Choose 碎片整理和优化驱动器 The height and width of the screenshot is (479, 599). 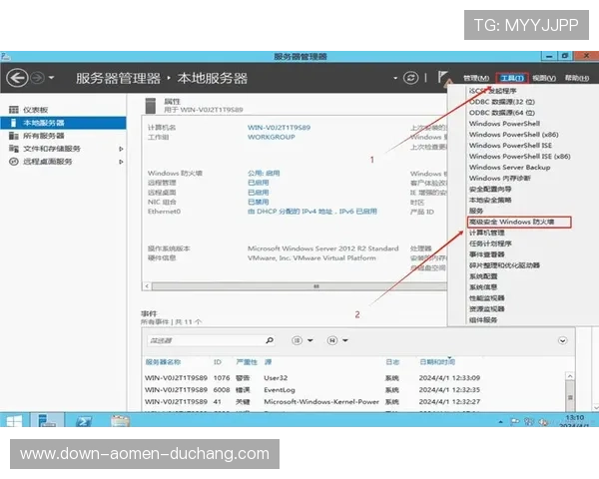[504, 265]
